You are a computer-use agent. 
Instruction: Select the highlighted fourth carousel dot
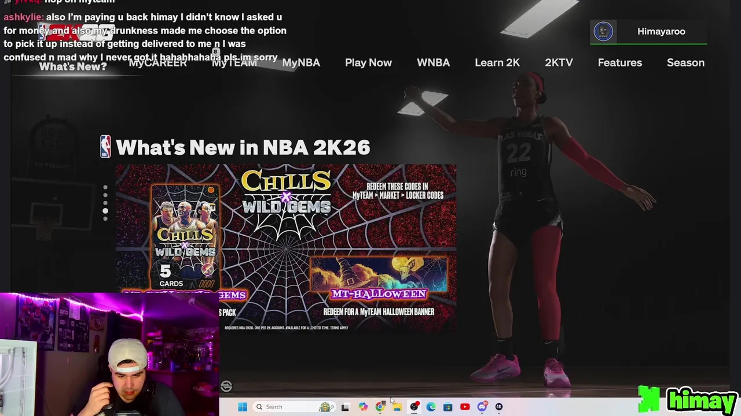[x=105, y=211]
